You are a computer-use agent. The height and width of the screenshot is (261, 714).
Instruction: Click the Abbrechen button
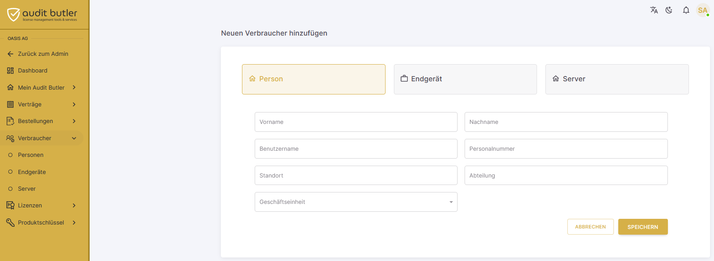(591, 227)
